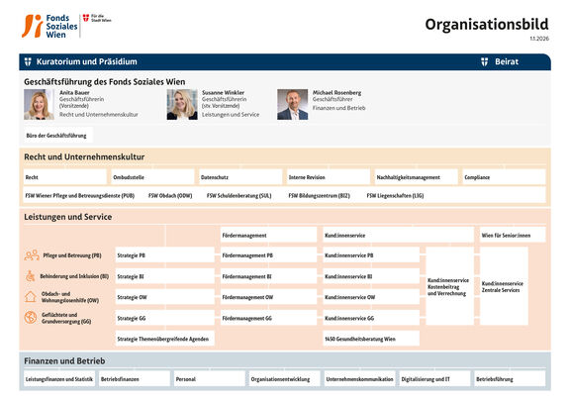This screenshot has height=403, width=570.
Task: Click FSW Bildungszentrum (BIZ) text
Action: point(320,196)
